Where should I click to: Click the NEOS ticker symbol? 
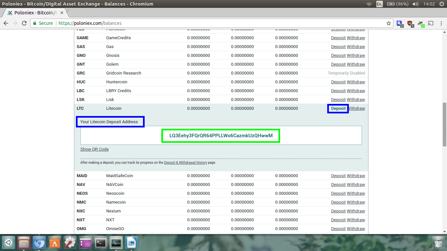click(82, 193)
